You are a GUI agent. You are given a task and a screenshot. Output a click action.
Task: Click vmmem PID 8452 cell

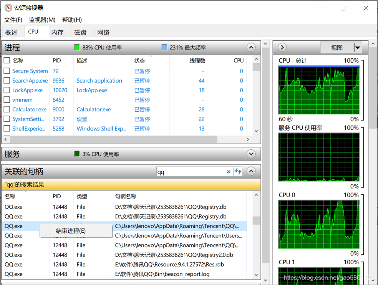click(x=58, y=100)
